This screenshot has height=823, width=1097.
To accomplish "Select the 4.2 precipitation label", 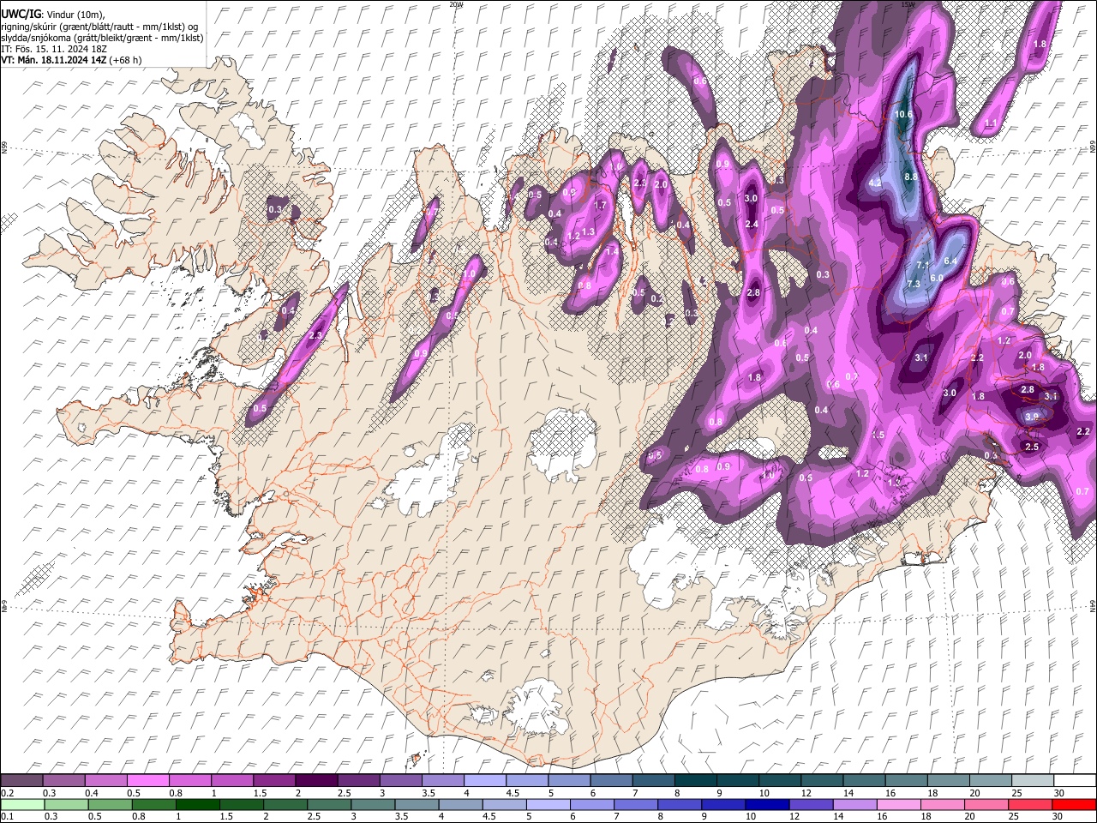I will coord(875,183).
